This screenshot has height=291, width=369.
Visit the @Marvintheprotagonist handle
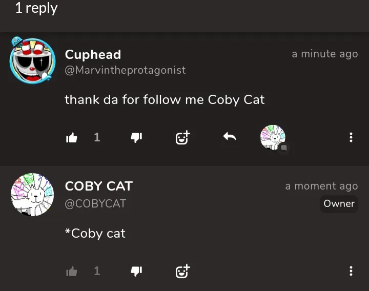(x=125, y=70)
